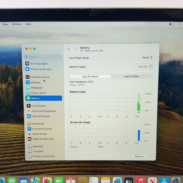The width and height of the screenshot is (183, 183).
Task: Go to Wallpaper settings
Action: (34, 88)
